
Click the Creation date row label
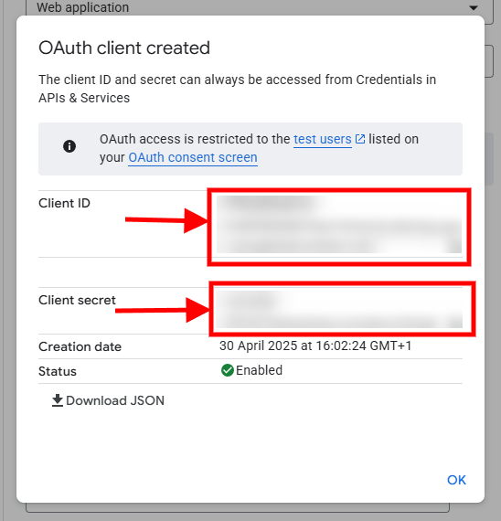[x=80, y=346]
